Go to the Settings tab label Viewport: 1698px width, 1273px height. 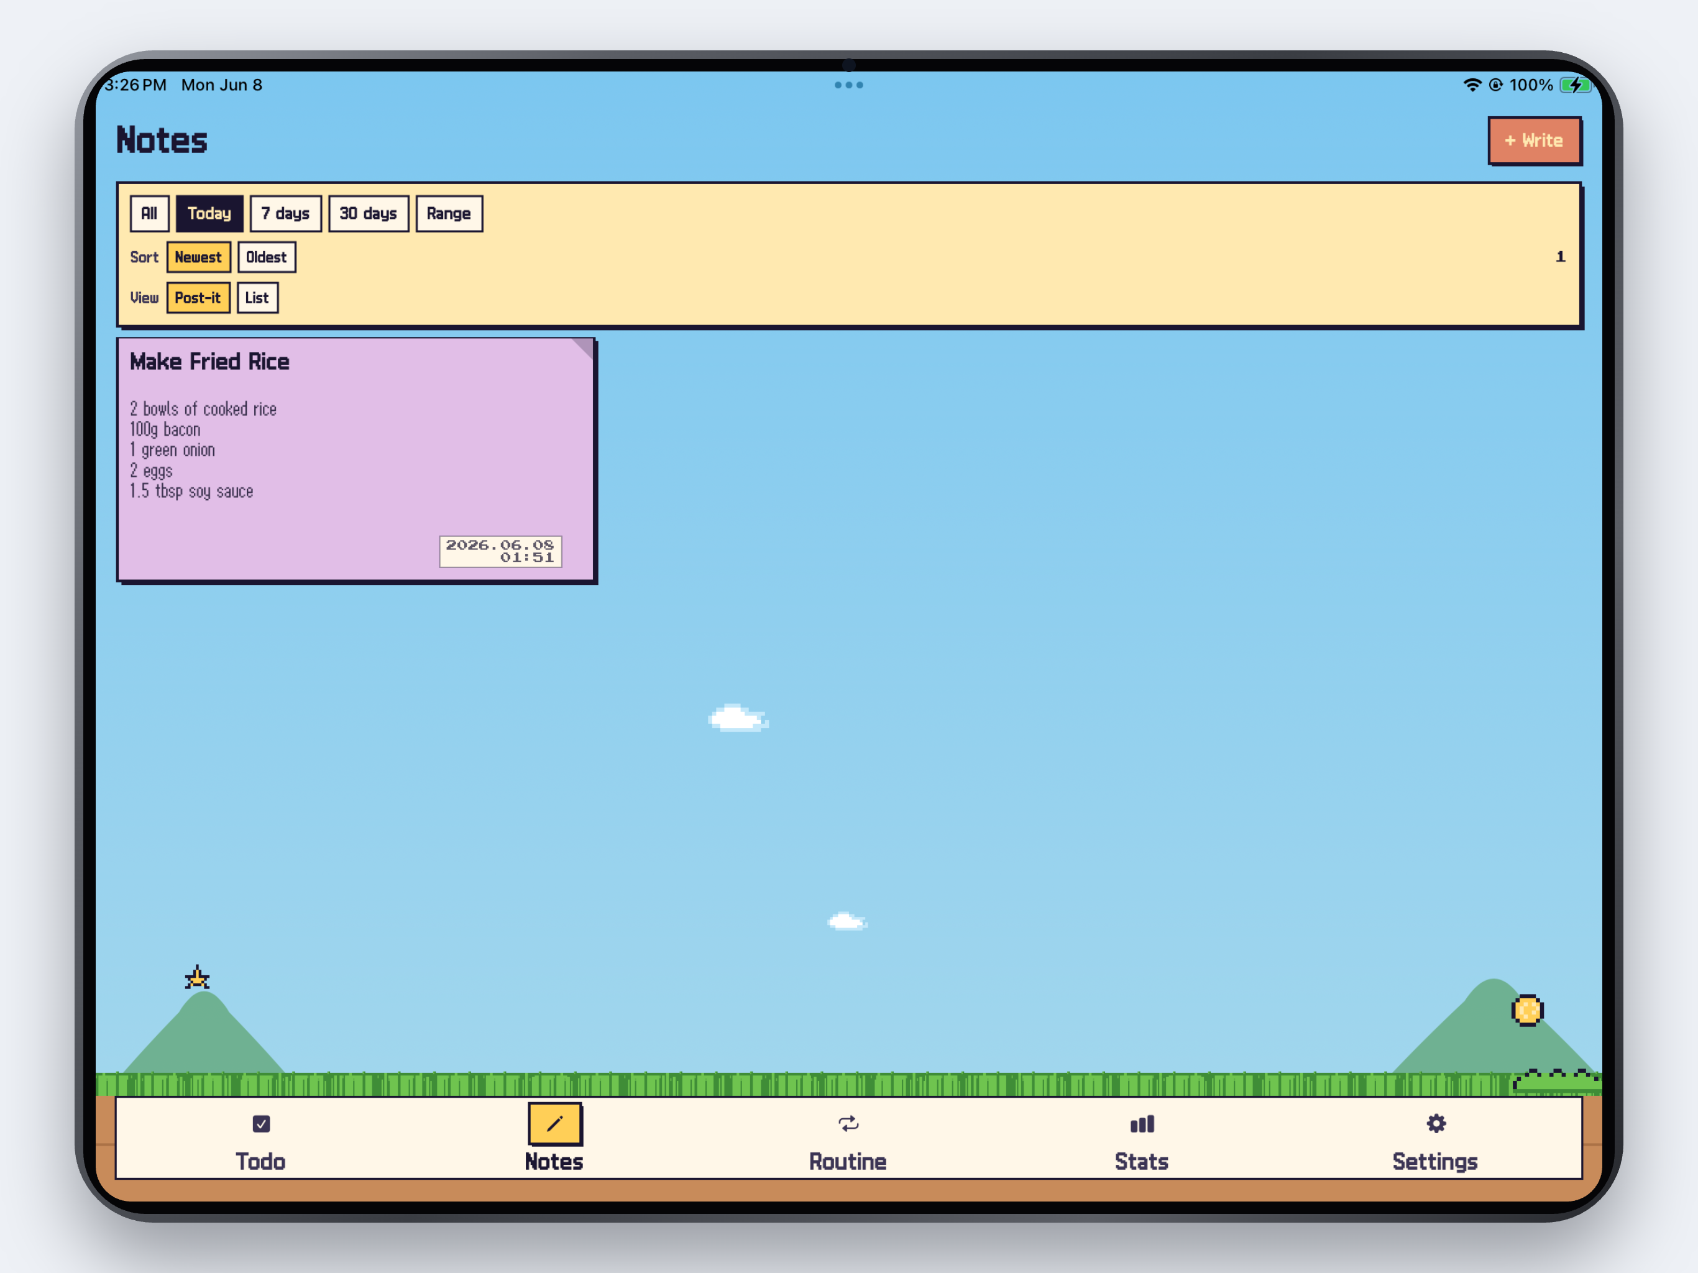click(1436, 1161)
